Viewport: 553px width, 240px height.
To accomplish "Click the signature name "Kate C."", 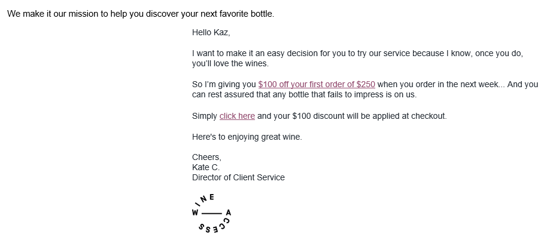I will pyautogui.click(x=206, y=167).
